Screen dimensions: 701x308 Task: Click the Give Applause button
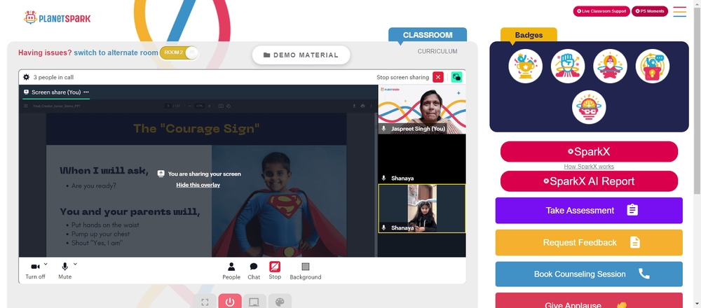tap(589, 301)
